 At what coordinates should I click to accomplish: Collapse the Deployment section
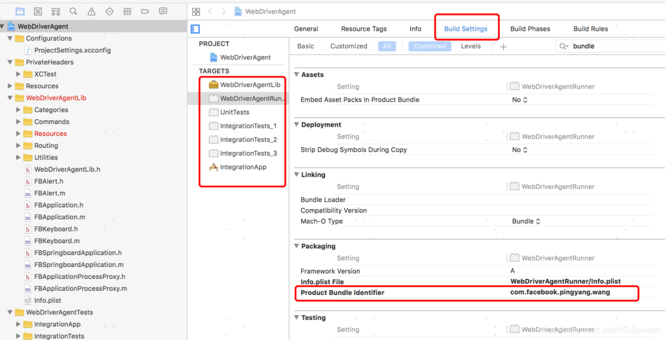pyautogui.click(x=296, y=125)
